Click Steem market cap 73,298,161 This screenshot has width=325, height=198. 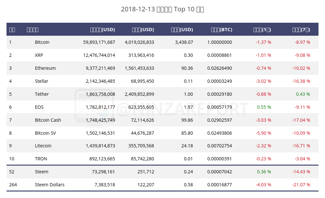pos(103,172)
